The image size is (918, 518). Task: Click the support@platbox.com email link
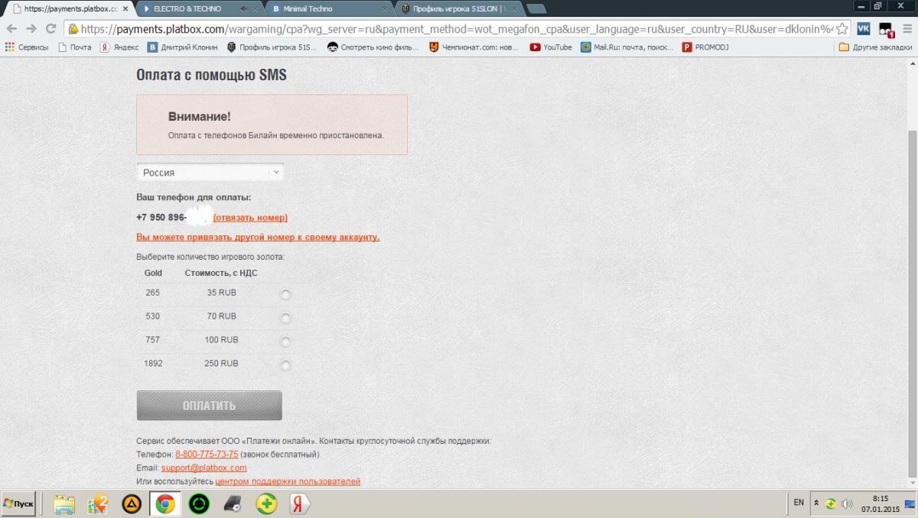pyautogui.click(x=203, y=468)
